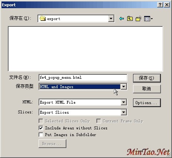Expand the save-in folder dropdown
The height and width of the screenshot is (158, 172).
pos(111,19)
